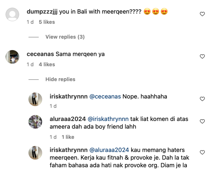Open the @ceceanas mention link
This screenshot has height=170, width=210.
click(105, 97)
